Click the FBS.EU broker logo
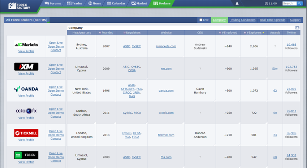Screen dimensions: 307x168 click(x=26, y=155)
